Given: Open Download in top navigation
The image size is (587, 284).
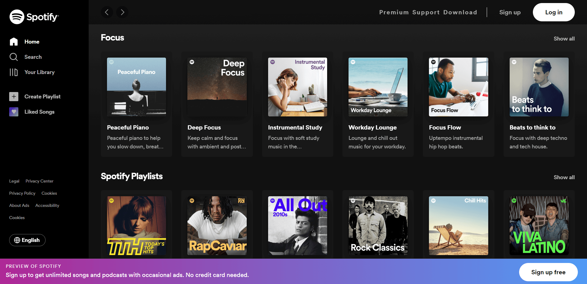Looking at the screenshot, I should 460,12.
